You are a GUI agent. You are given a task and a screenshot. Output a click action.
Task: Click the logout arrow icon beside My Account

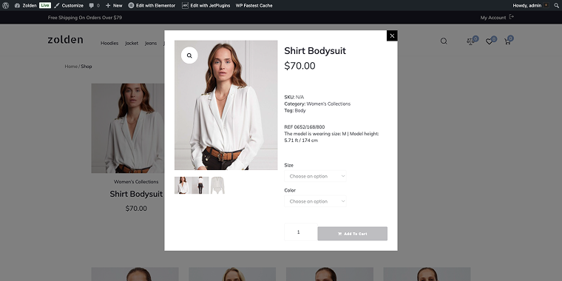(x=512, y=17)
